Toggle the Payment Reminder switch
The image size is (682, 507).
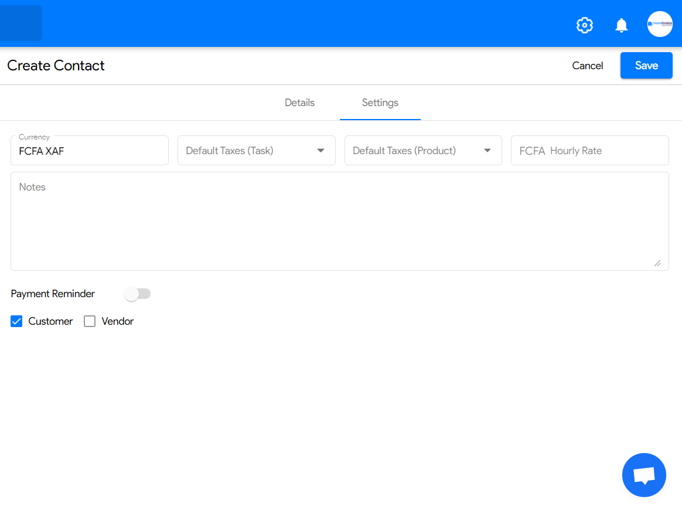click(138, 294)
